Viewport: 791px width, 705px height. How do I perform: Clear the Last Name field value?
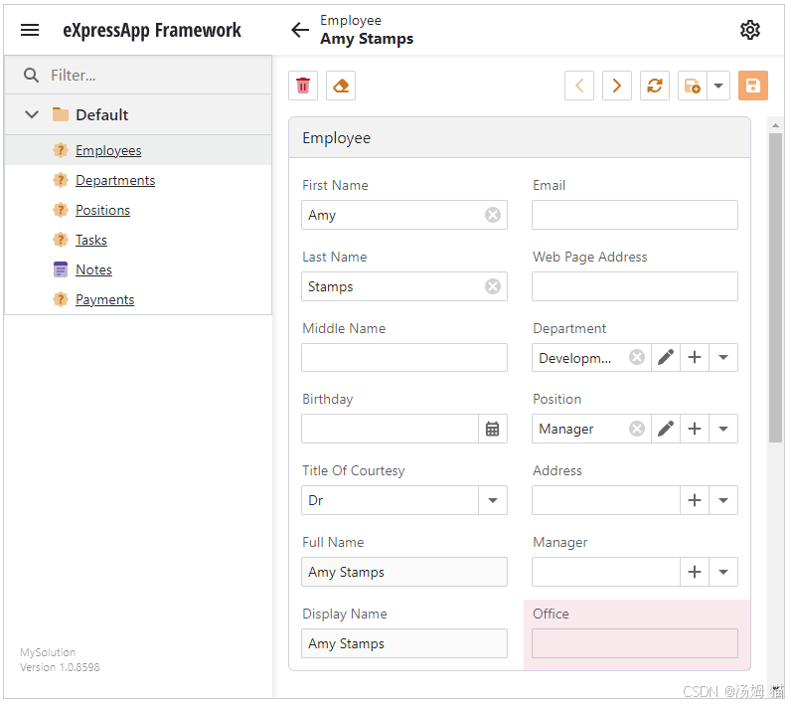coord(493,286)
